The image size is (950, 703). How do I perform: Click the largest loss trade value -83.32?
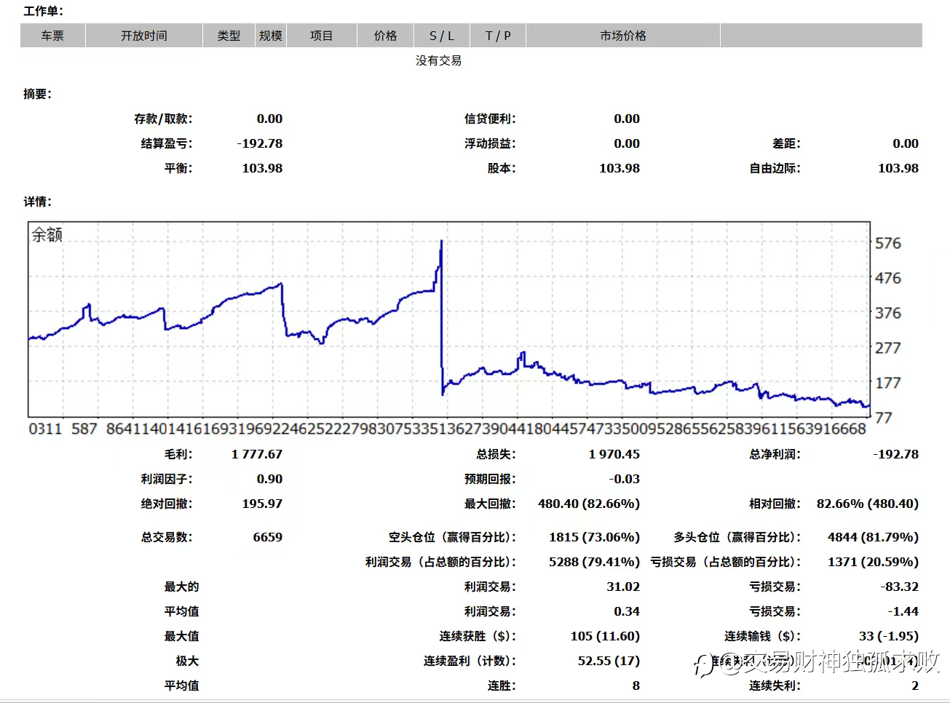pos(899,587)
